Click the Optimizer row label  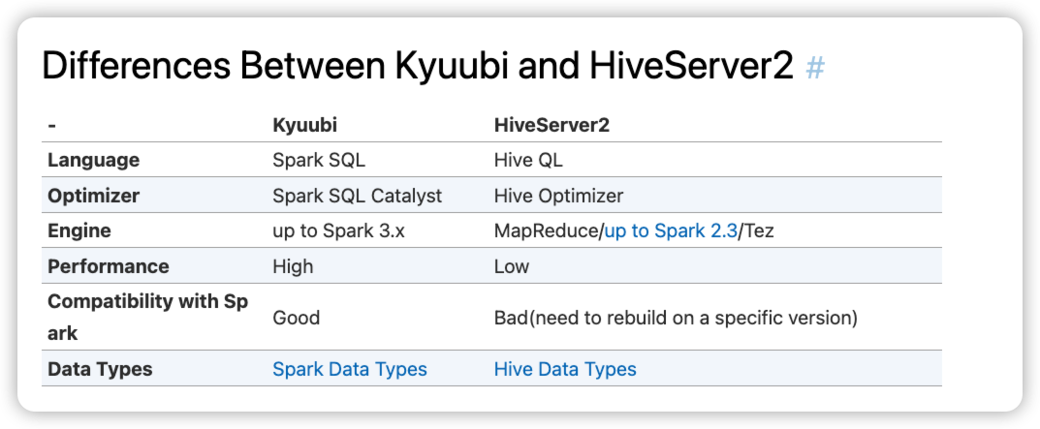[x=93, y=196]
